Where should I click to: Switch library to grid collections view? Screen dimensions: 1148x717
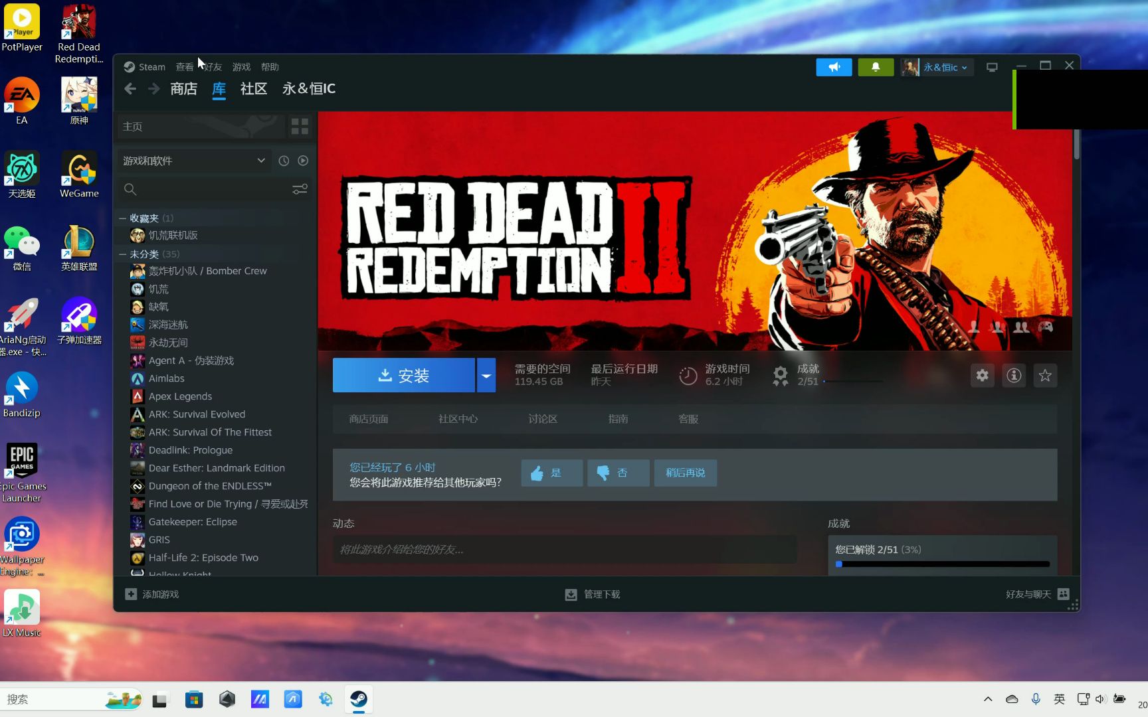click(300, 126)
